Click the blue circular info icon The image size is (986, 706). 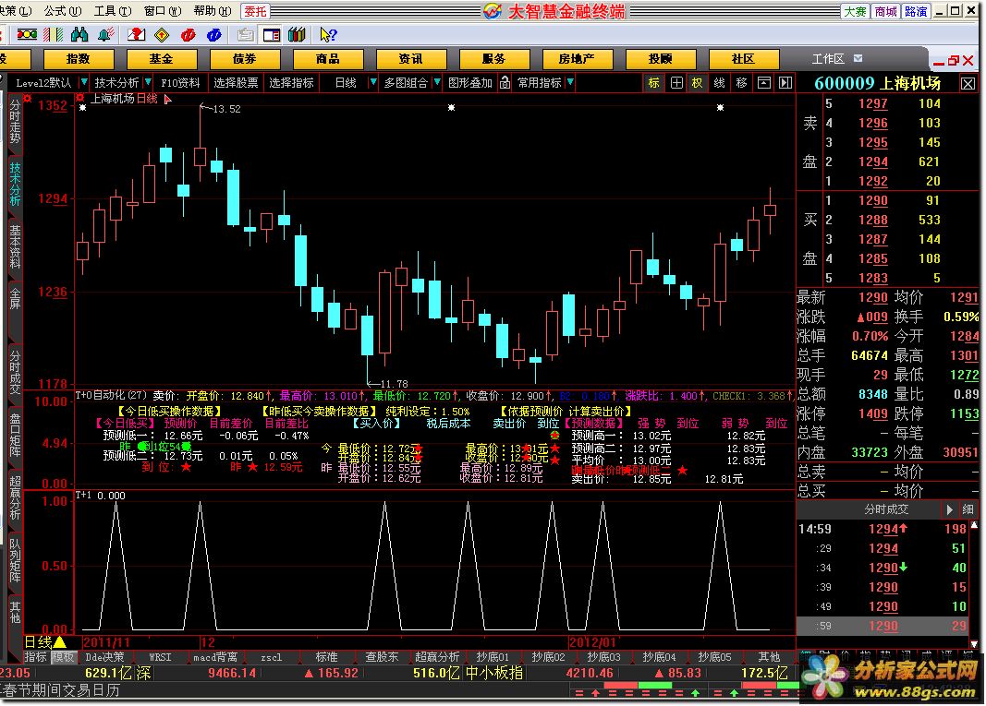pyautogui.click(x=213, y=34)
